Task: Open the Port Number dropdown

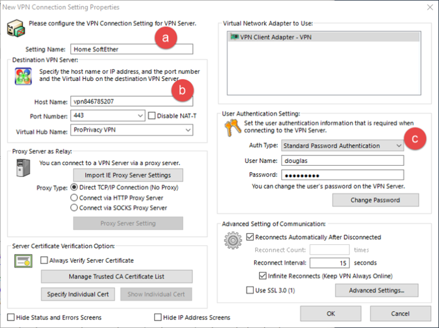Action: tap(140, 116)
